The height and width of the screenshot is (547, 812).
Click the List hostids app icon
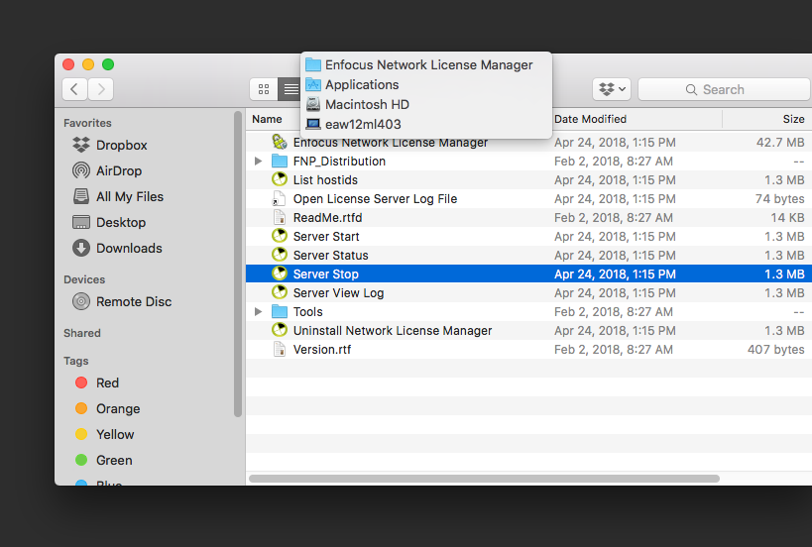pyautogui.click(x=280, y=179)
